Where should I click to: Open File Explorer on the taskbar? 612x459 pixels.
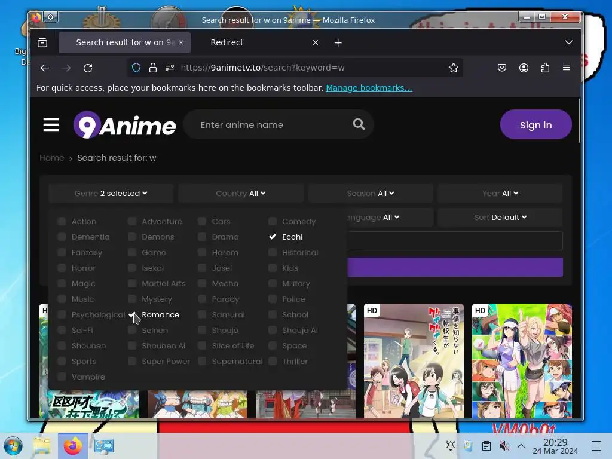(x=42, y=446)
